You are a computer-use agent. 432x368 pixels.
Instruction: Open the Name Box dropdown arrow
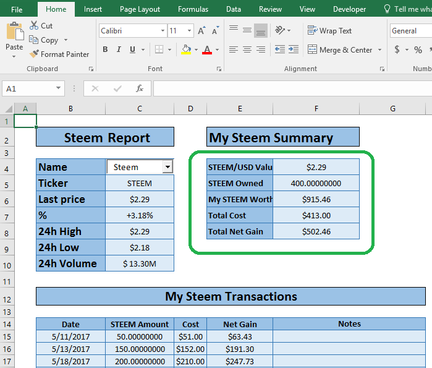pos(58,88)
